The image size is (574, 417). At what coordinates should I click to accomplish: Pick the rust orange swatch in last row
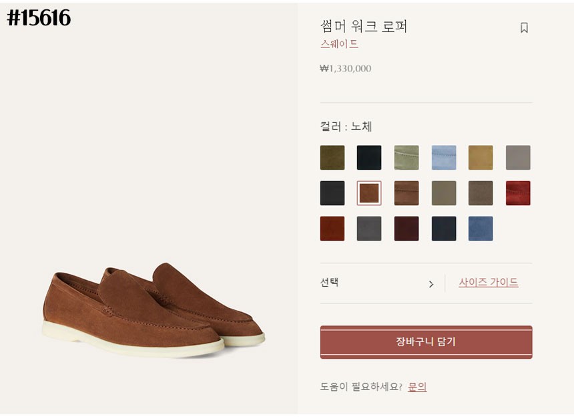(332, 229)
